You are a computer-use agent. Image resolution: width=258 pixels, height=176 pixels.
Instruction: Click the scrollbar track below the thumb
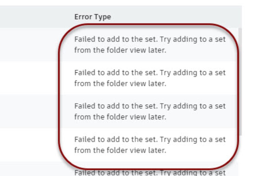tap(240, 156)
